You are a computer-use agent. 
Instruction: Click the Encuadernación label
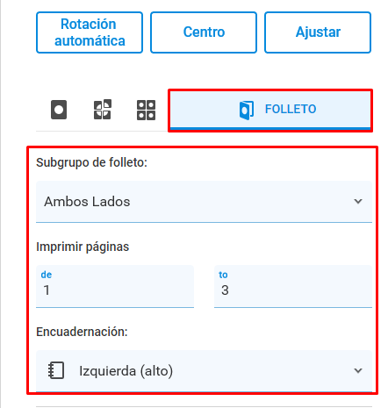click(82, 332)
